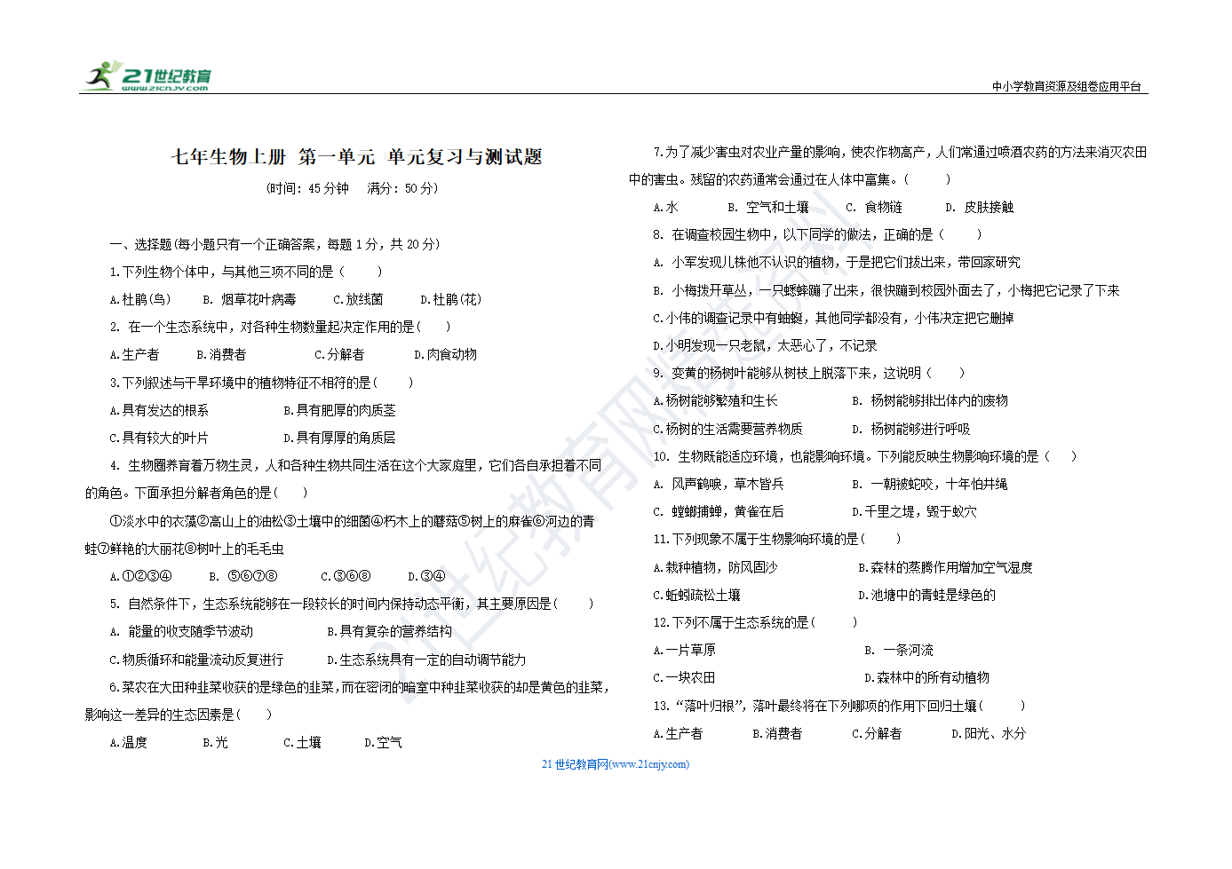
Task: Select option A.水 under question 7
Action: tap(665, 207)
